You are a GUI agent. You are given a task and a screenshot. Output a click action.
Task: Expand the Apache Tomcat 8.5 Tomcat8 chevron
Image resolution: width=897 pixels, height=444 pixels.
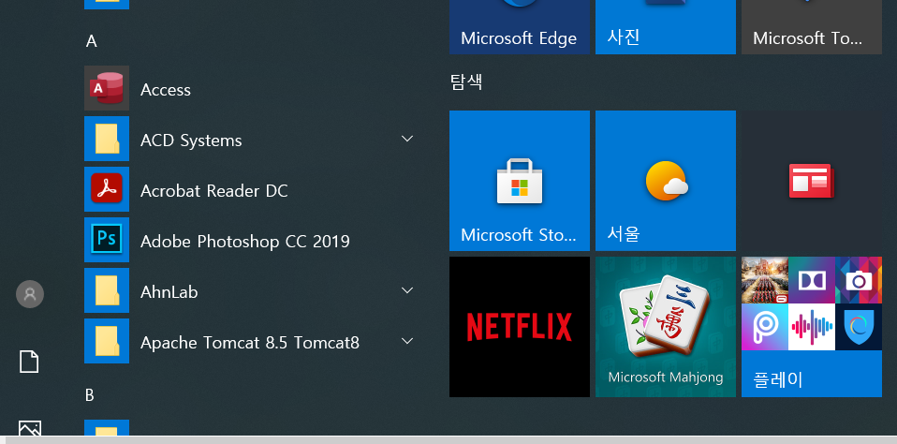click(407, 342)
